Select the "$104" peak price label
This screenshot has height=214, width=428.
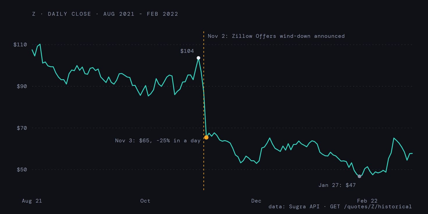pyautogui.click(x=187, y=51)
